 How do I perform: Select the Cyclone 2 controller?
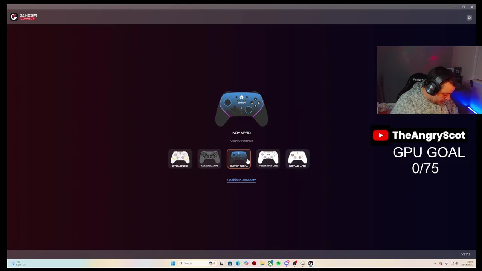pyautogui.click(x=180, y=159)
